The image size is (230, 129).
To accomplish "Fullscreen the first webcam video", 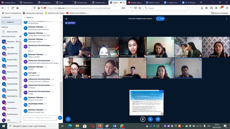I will 89,38.
